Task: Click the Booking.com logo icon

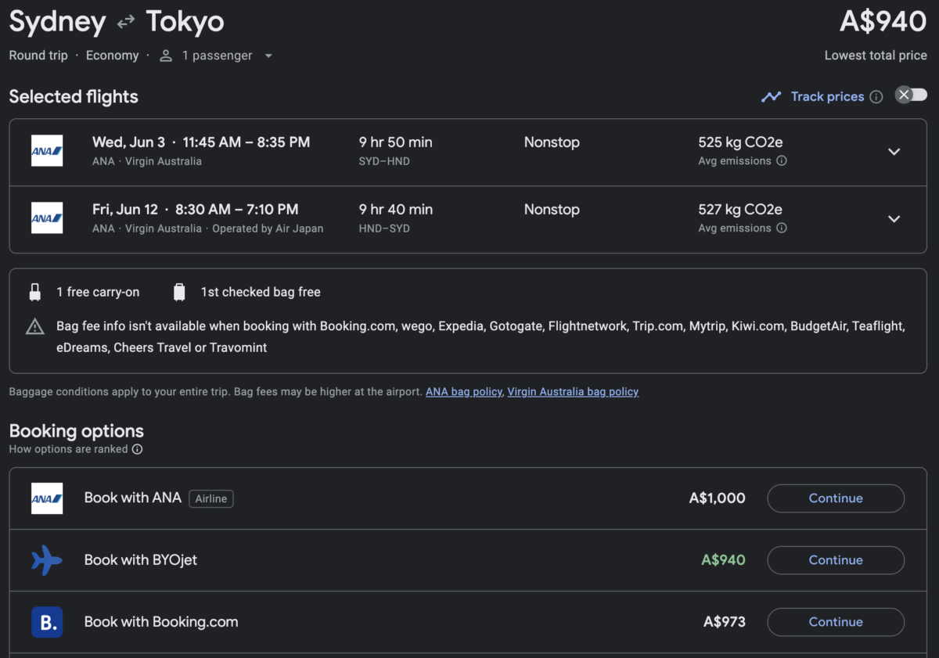Action: pos(47,622)
